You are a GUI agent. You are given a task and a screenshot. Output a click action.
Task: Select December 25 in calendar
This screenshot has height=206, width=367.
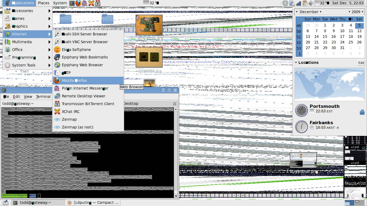351,42
